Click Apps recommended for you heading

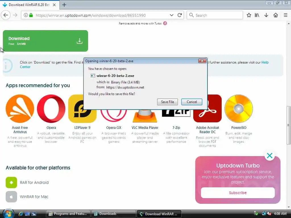click(38, 85)
